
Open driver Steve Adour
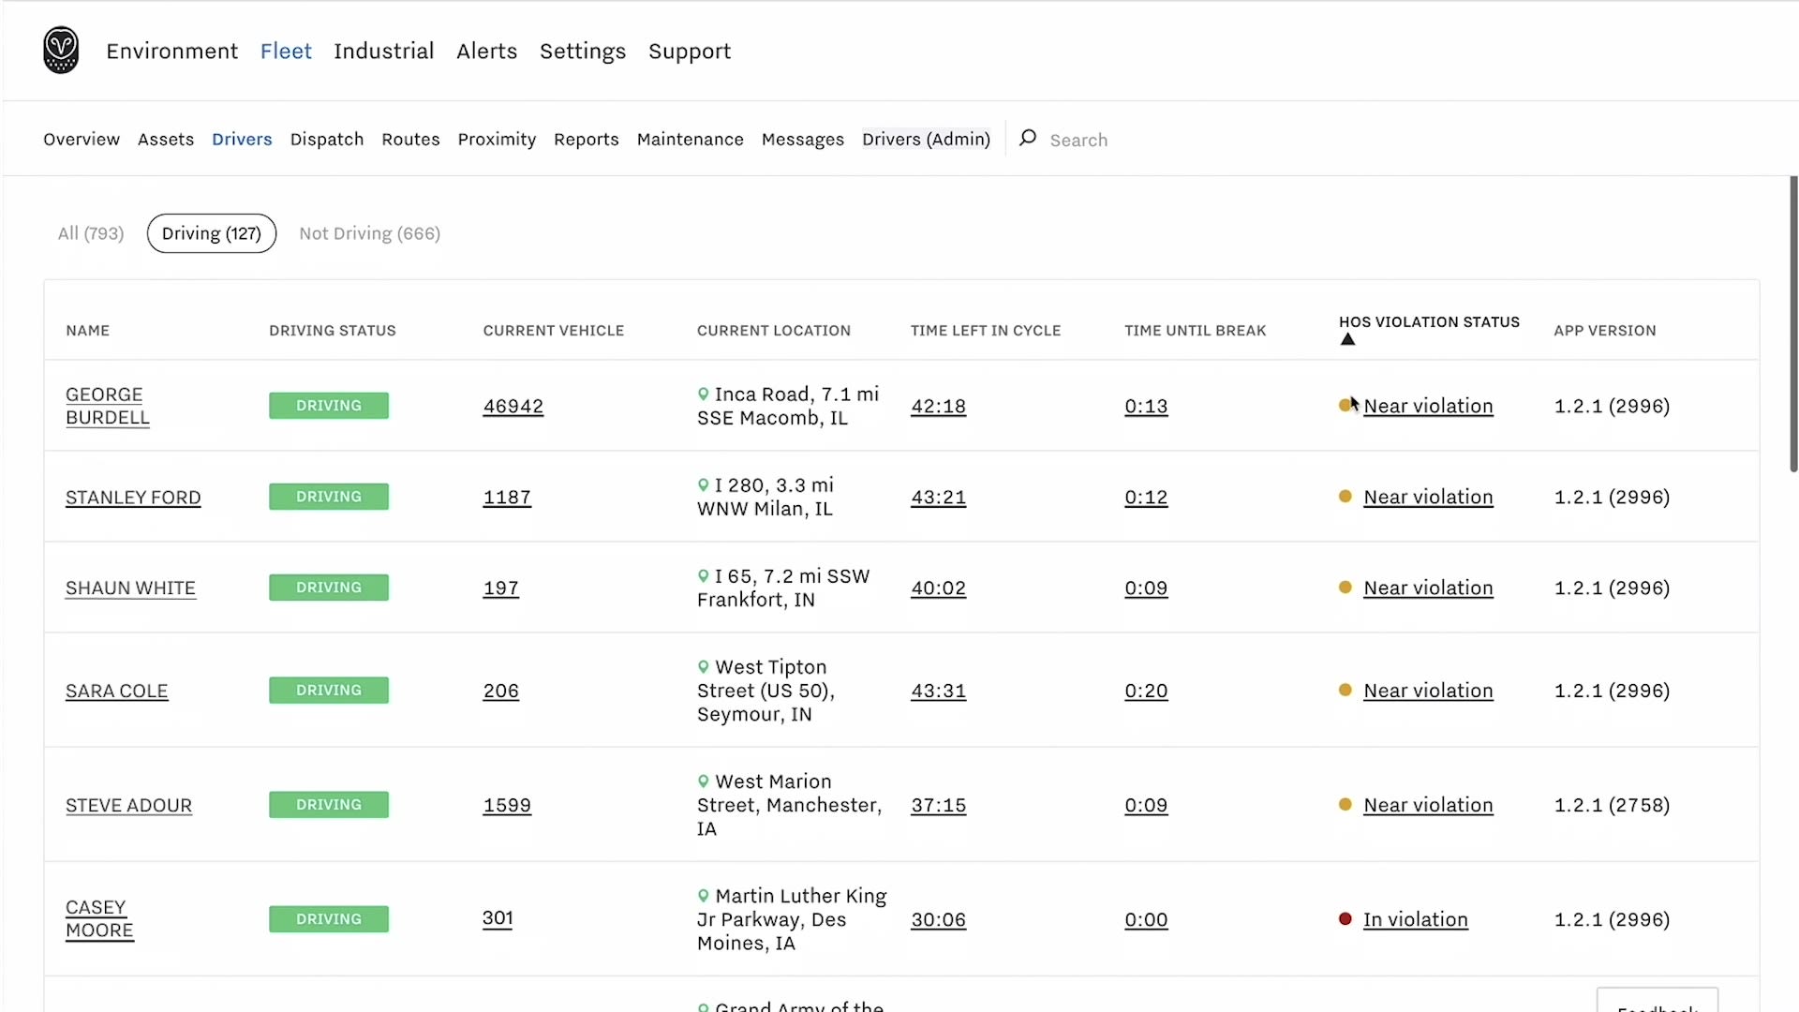tap(128, 806)
